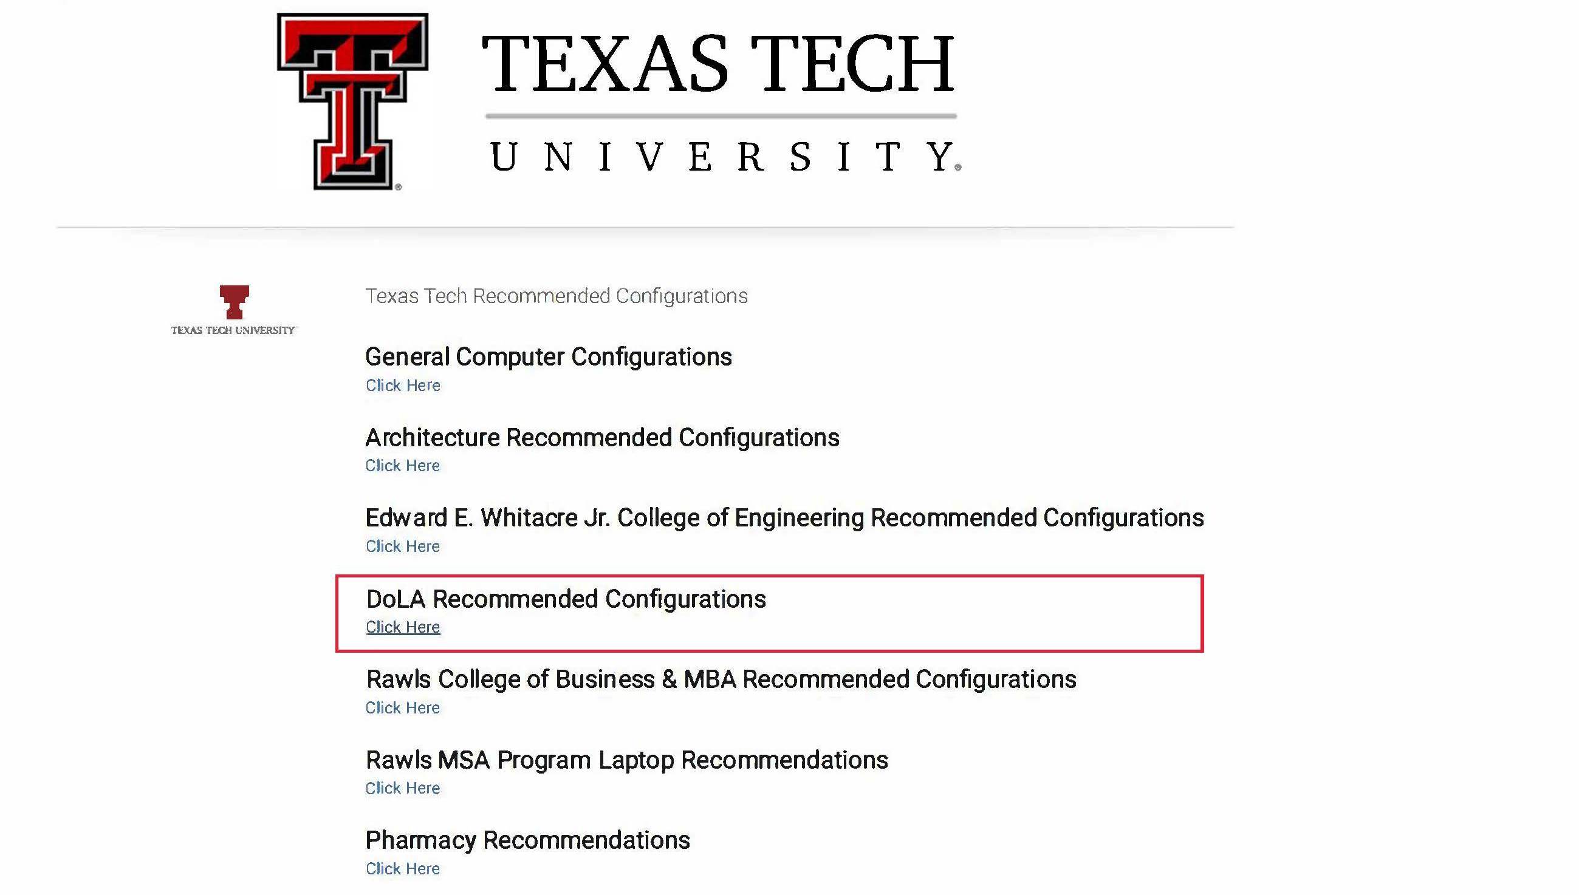Open the Architecture Recommended Configurations Click Here link
Screen dimensions: 1579x895
click(403, 466)
